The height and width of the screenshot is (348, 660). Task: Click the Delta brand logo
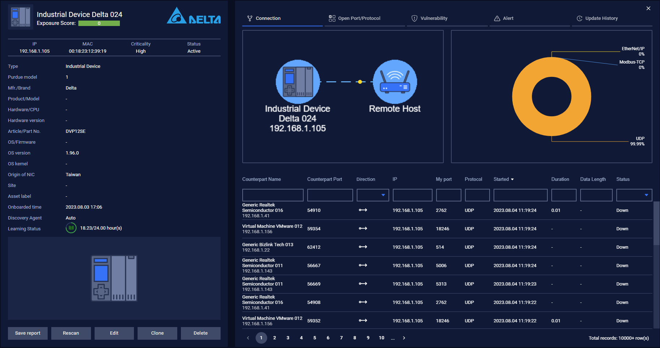pyautogui.click(x=194, y=16)
